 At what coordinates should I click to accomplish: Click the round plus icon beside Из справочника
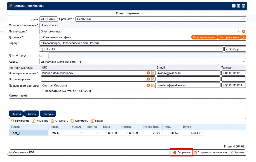(x=244, y=37)
